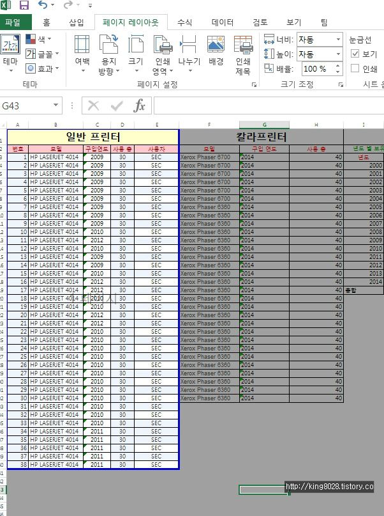This screenshot has height=516, width=384.
Task: Expand the 너비 (Width) dropdown
Action: (338, 40)
